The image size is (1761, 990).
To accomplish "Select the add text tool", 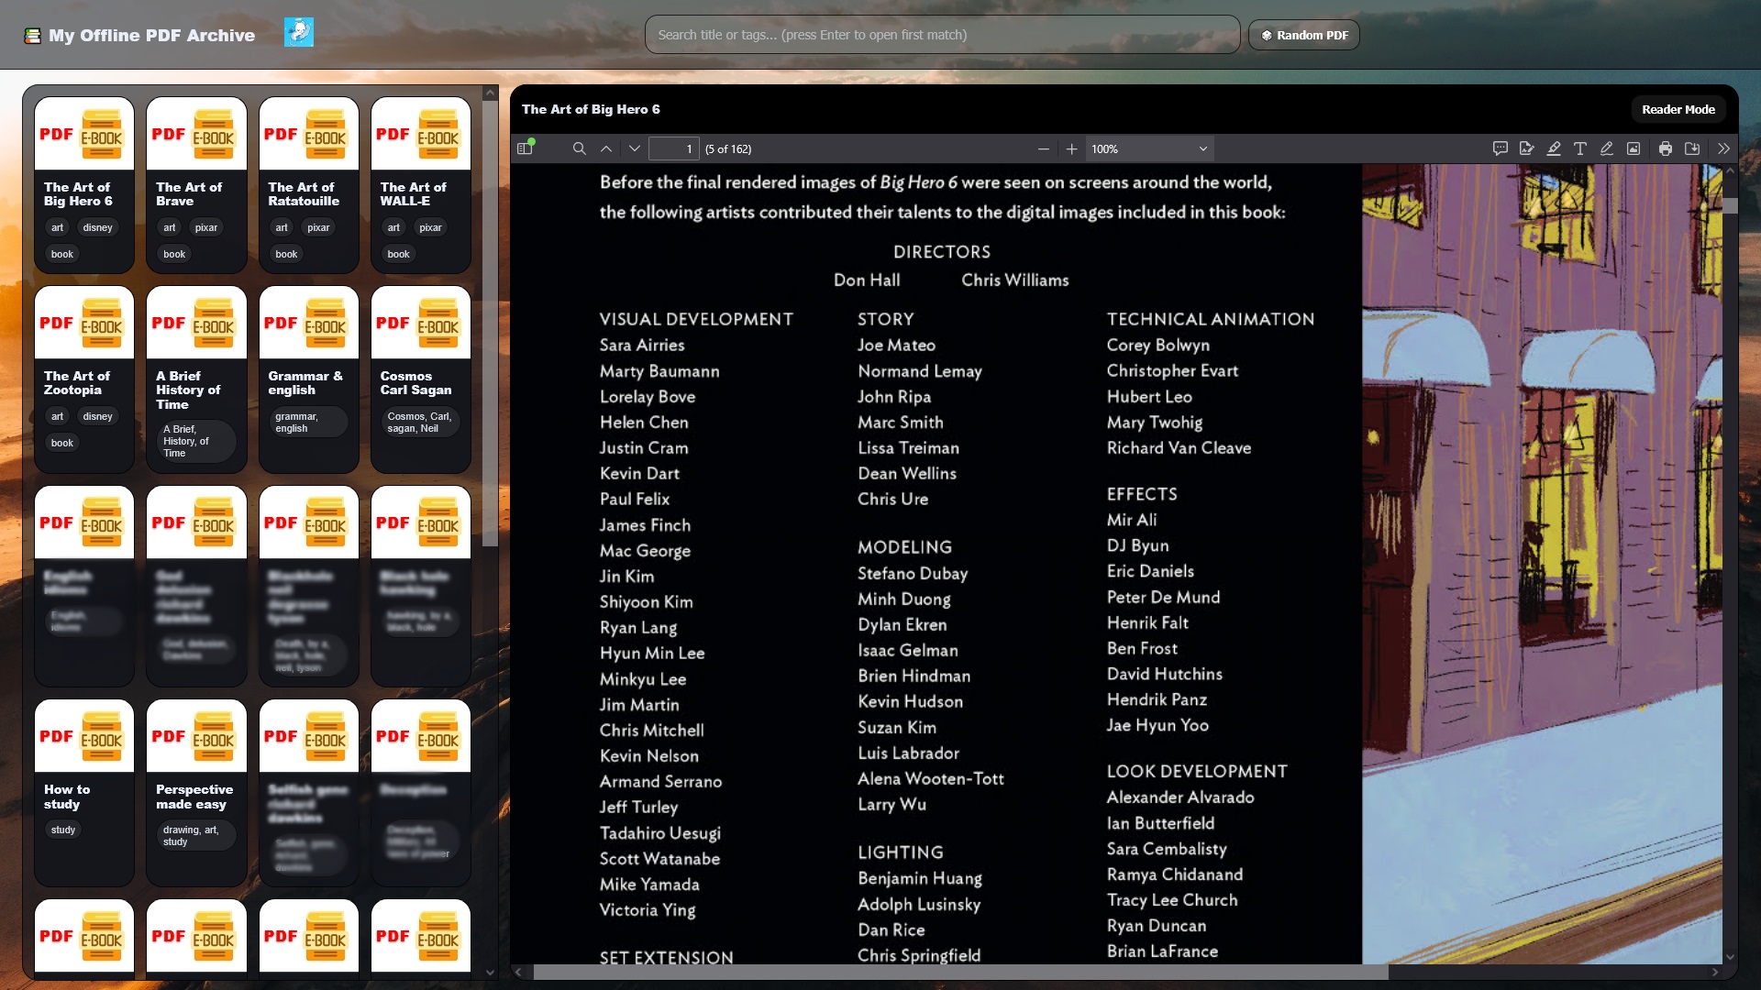I will [x=1580, y=148].
